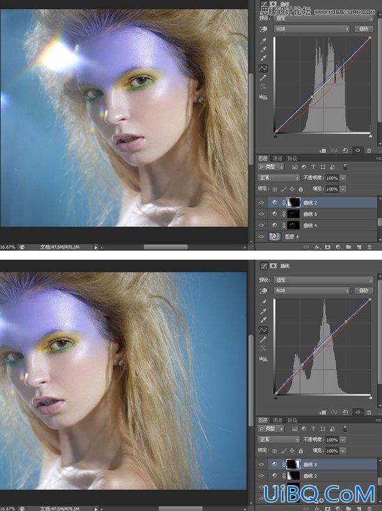
Task: Click pixel layer filter icon in upper Layers panel
Action: click(x=294, y=167)
